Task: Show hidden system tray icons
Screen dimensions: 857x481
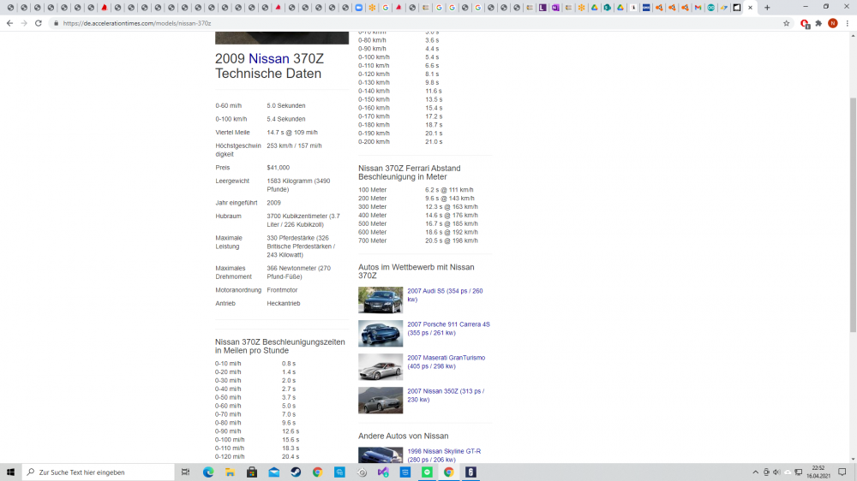Action: (x=755, y=472)
